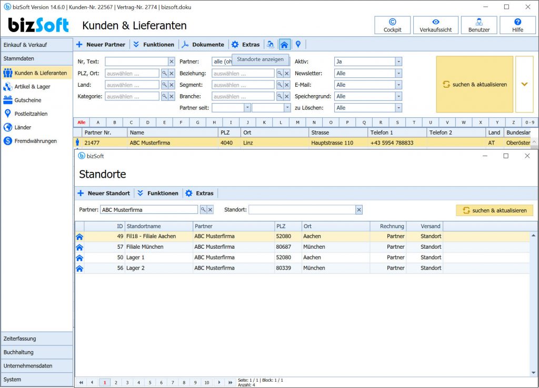Click search icon next to Land field
539x388 pixels.
165,85
